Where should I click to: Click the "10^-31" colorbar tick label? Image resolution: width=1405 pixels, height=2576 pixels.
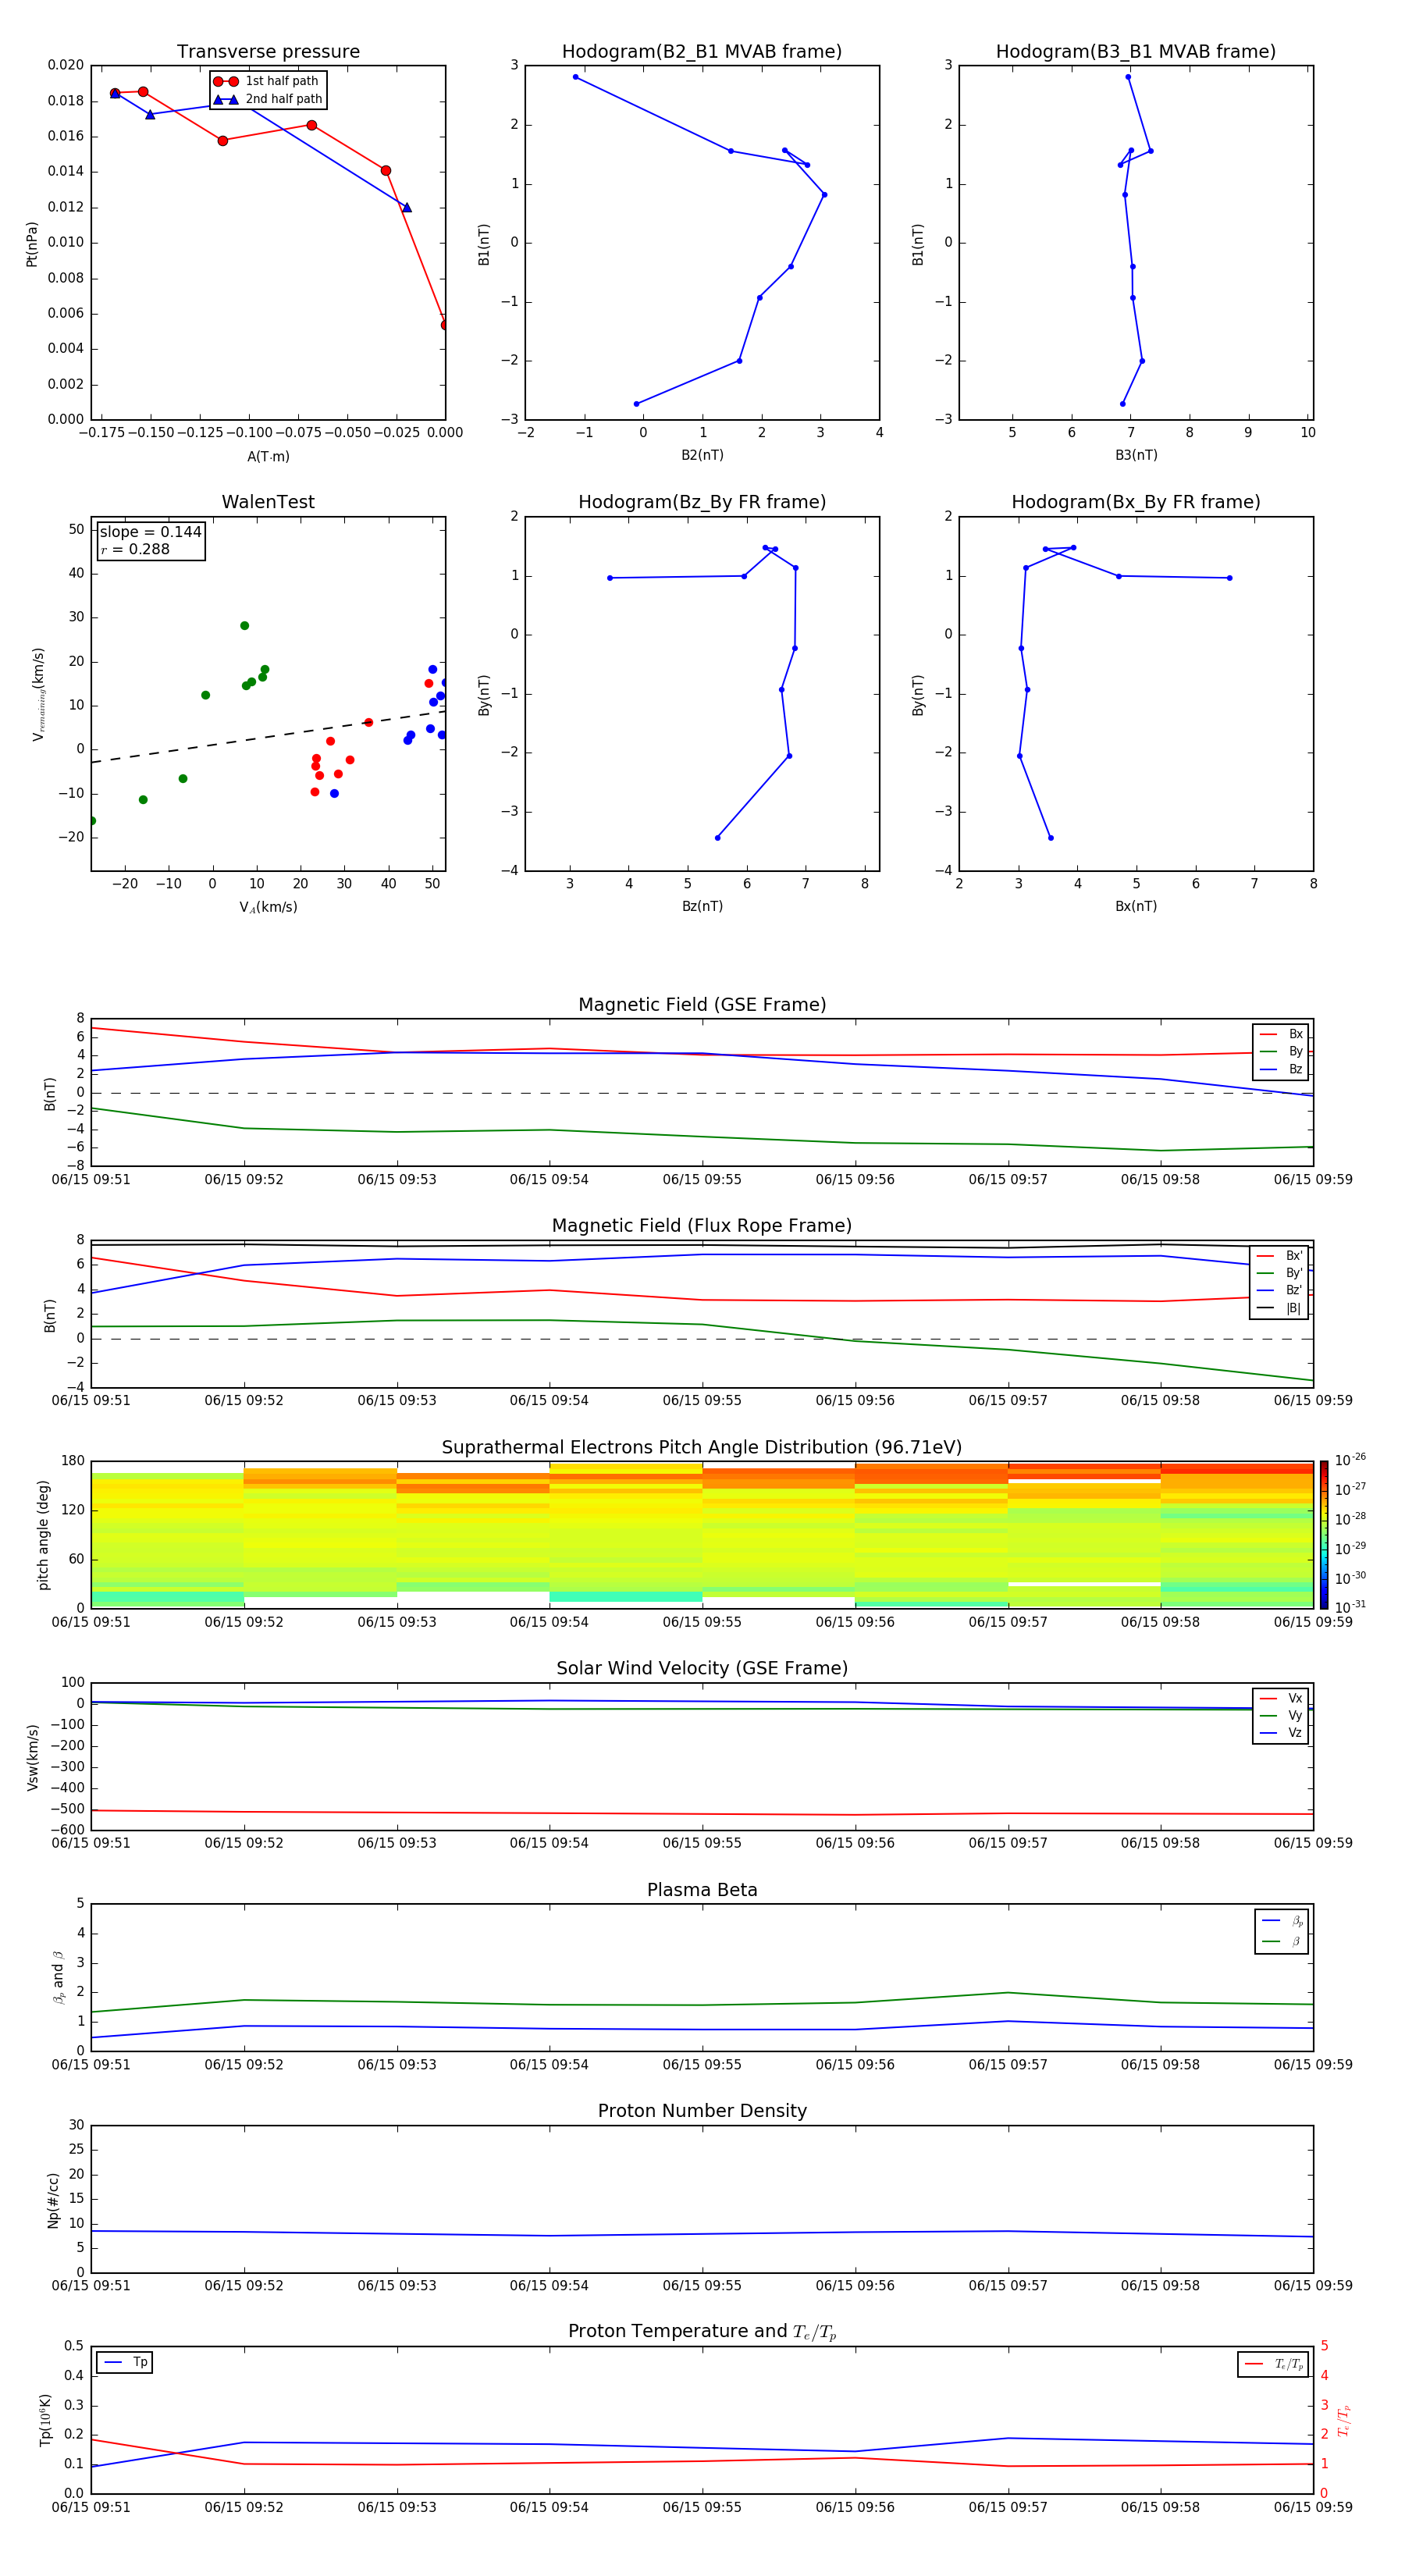click(1350, 1607)
